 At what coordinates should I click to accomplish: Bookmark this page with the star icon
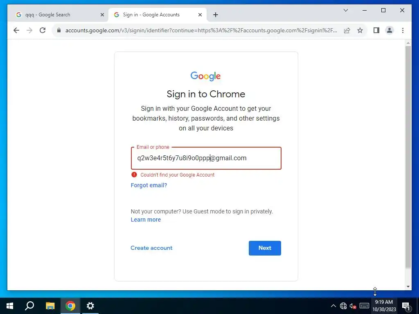[360, 30]
